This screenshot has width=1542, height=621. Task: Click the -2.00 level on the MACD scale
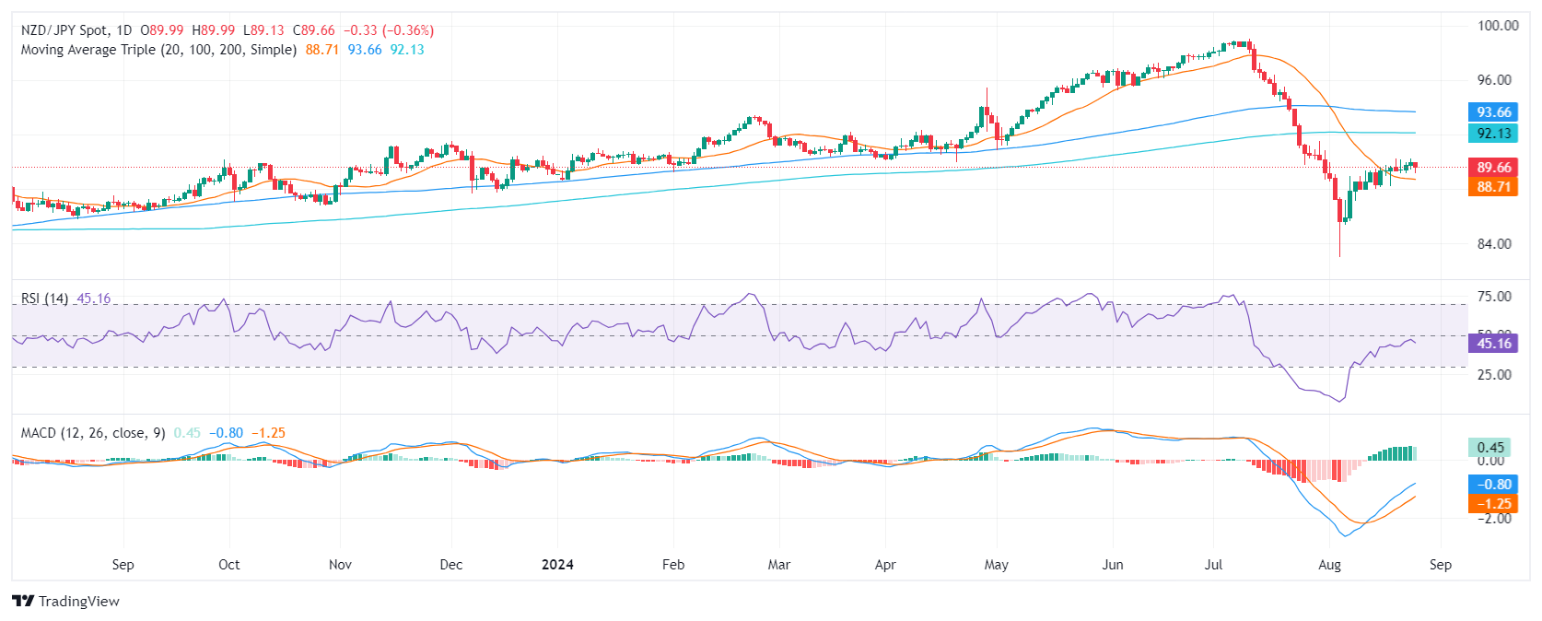[1494, 519]
